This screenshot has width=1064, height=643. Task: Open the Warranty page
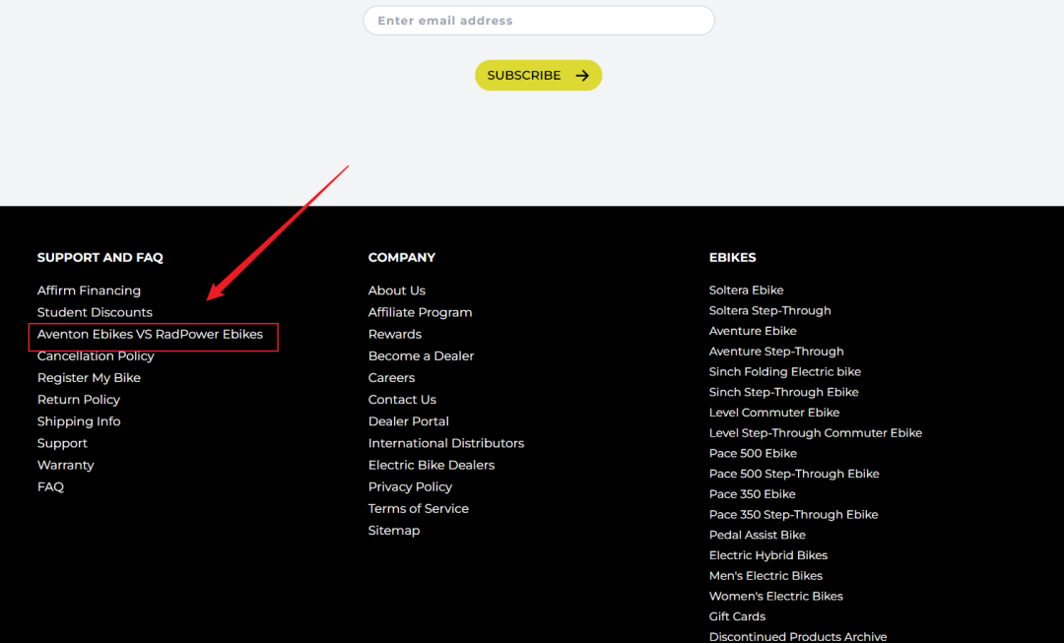66,465
